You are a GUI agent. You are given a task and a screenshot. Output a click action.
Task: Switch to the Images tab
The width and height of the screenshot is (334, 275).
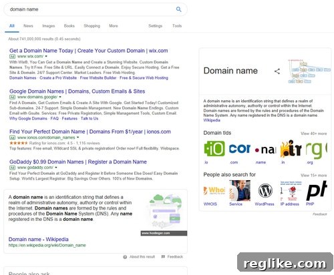point(49,26)
